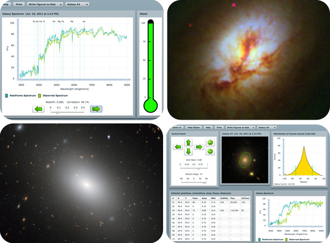Click the green Match thermometer gauge

[x=151, y=66]
